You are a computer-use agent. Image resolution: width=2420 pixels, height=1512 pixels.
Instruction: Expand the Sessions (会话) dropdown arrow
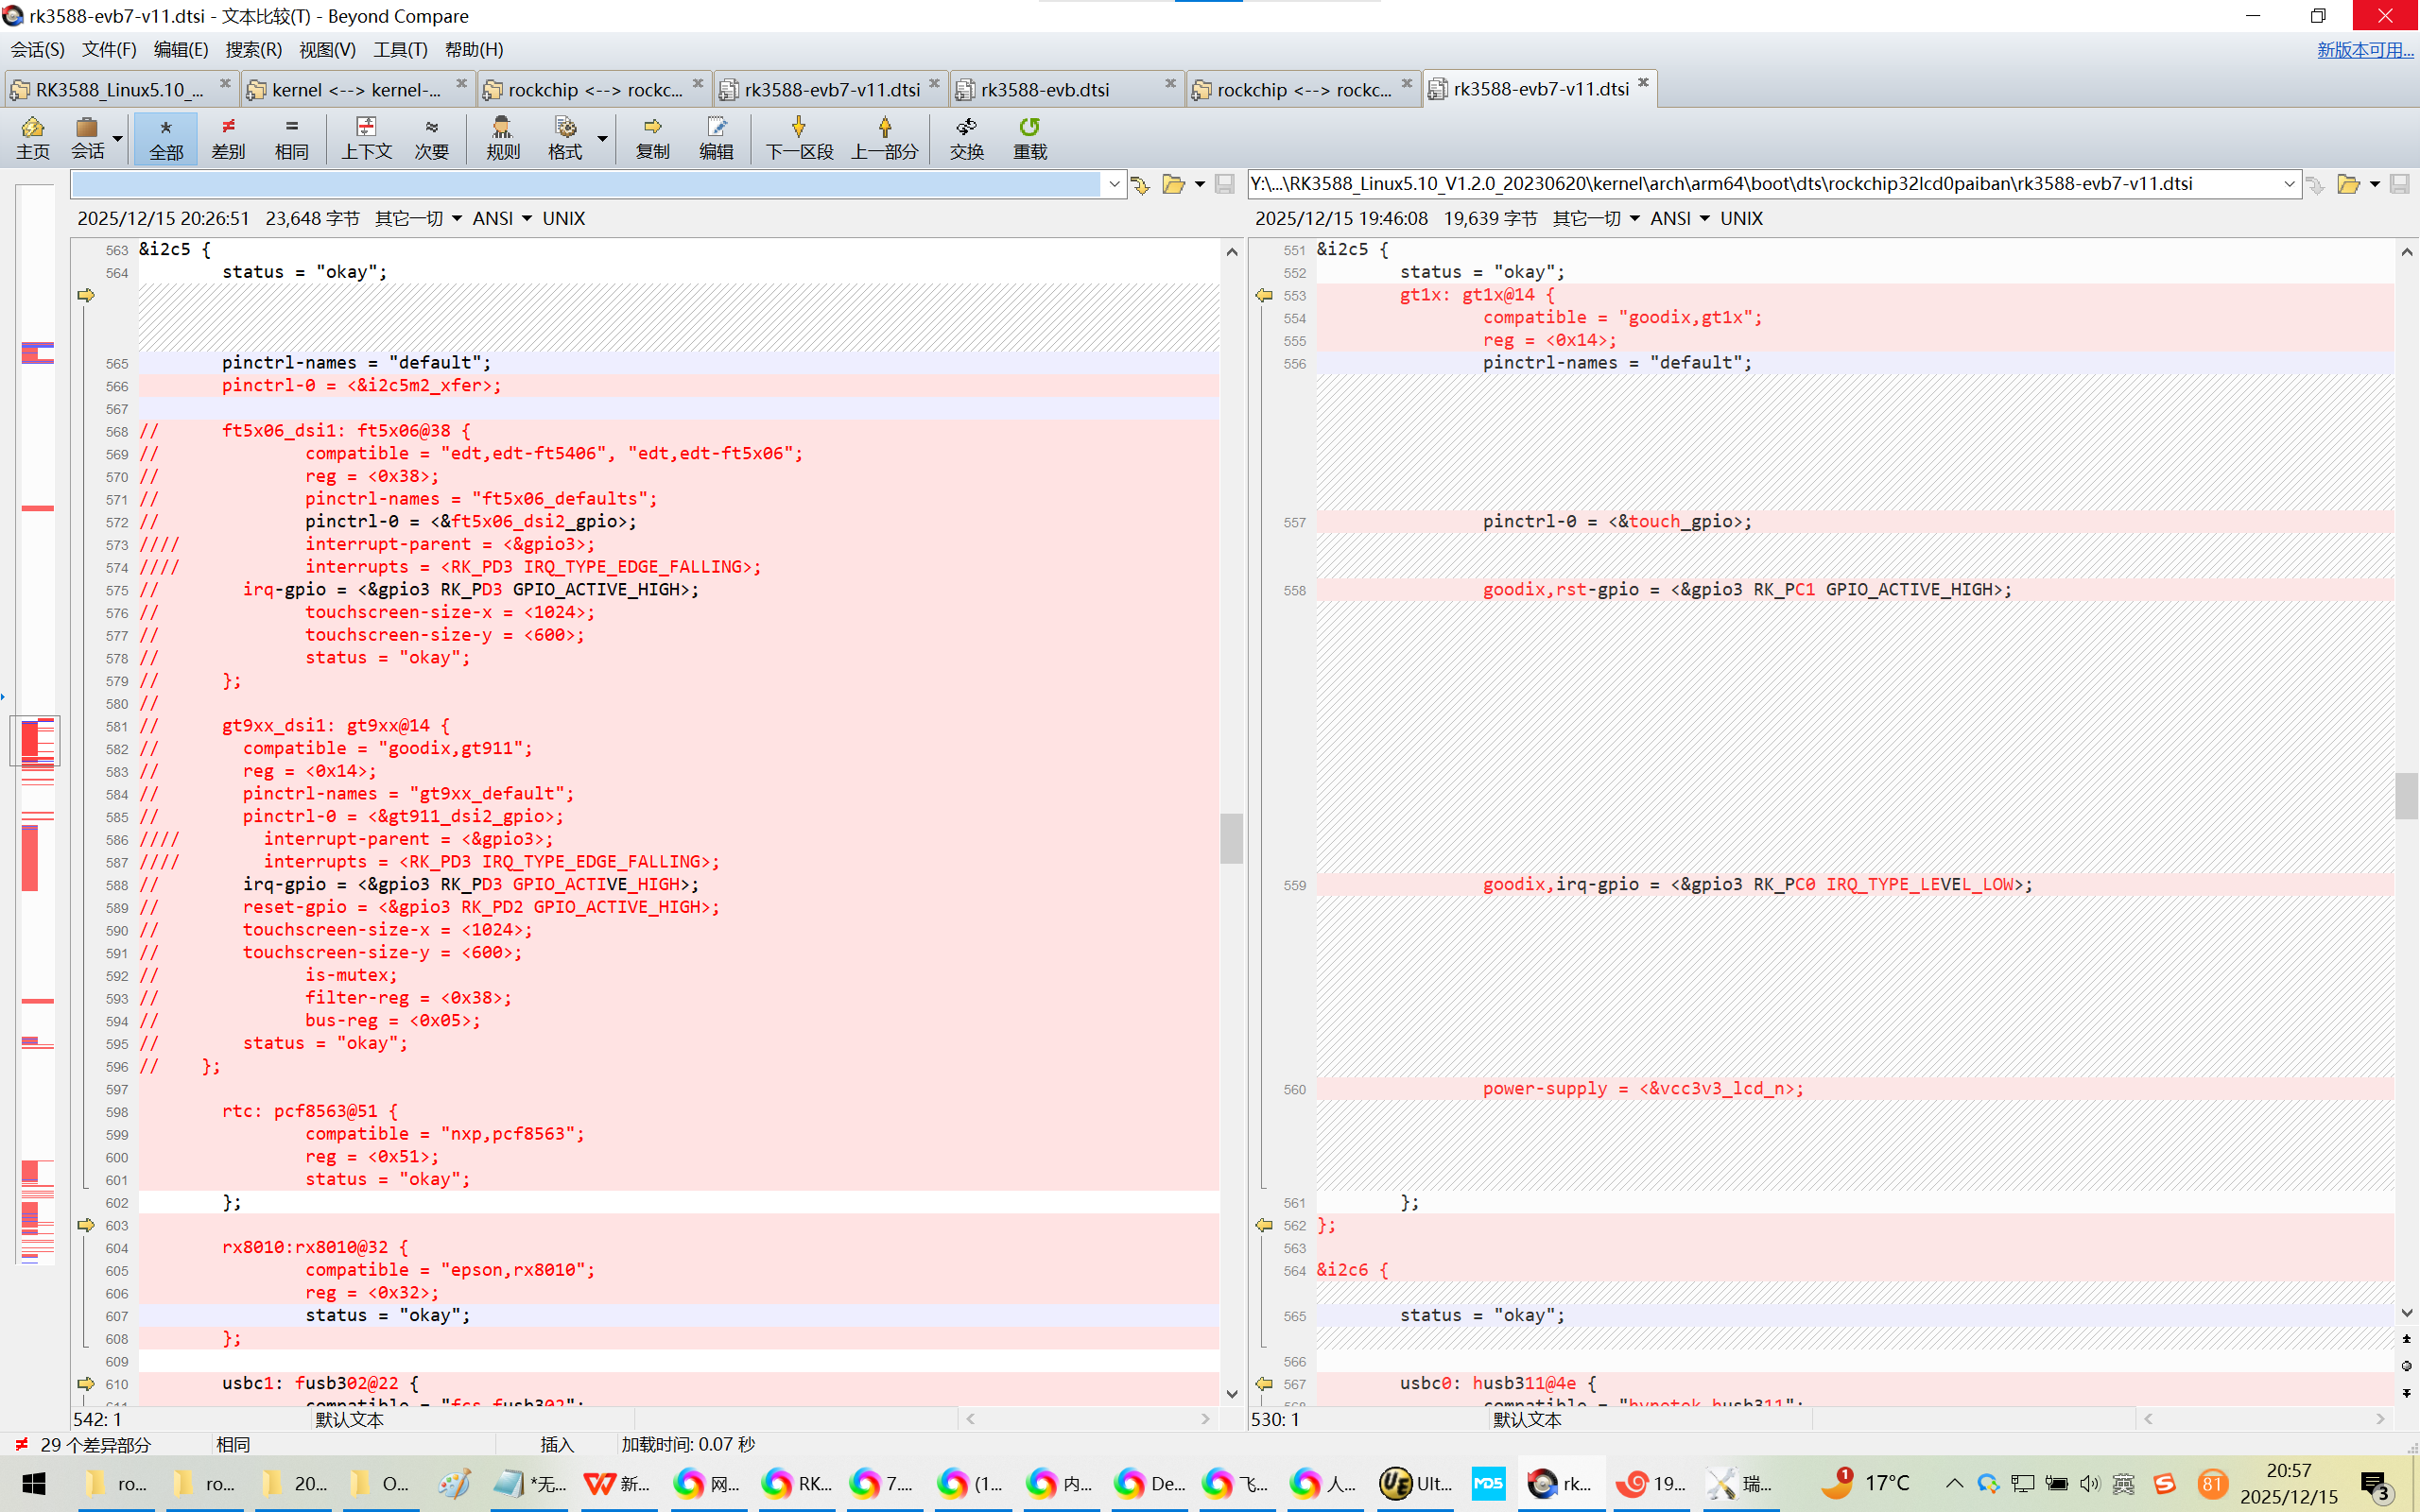coord(118,138)
